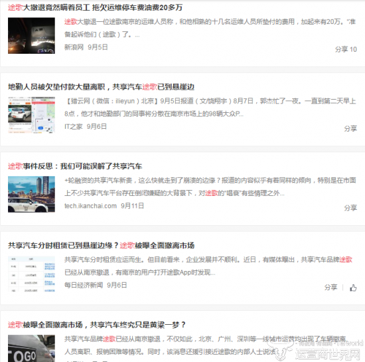
Task: Click the night driving dashboard thumbnail
Action: coord(31,35)
